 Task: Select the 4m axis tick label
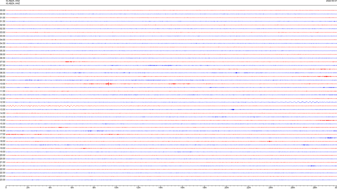pyautogui.click(x=50, y=188)
